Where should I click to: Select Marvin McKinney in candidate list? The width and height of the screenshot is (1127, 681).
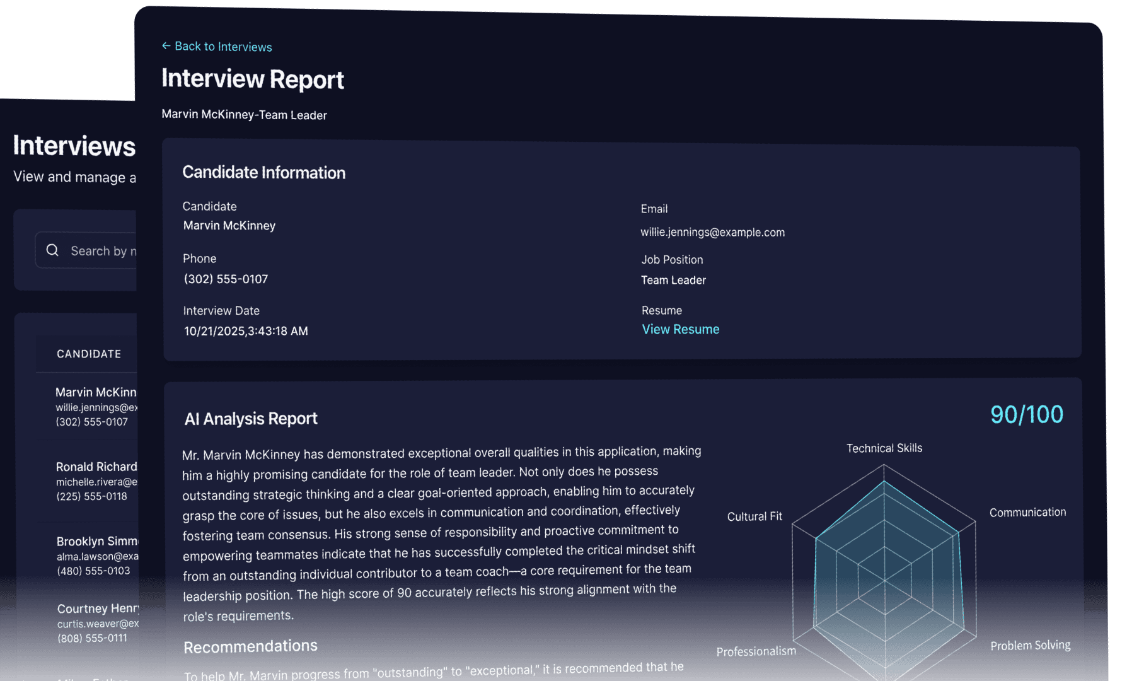95,392
